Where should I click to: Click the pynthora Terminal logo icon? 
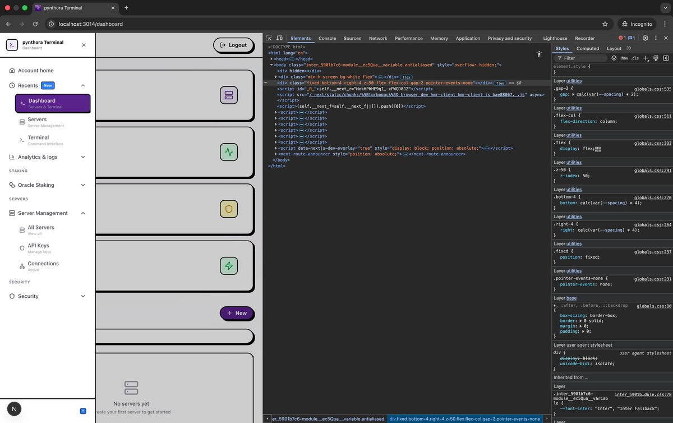(x=12, y=45)
